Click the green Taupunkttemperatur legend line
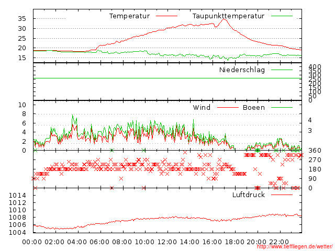The height and width of the screenshot is (251, 335). 282,16
